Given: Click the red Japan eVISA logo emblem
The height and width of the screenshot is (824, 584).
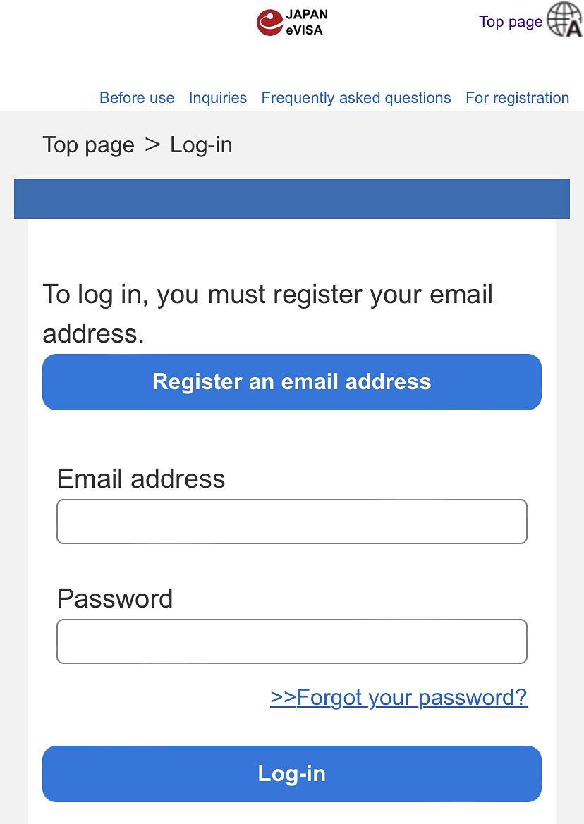Looking at the screenshot, I should pyautogui.click(x=269, y=23).
